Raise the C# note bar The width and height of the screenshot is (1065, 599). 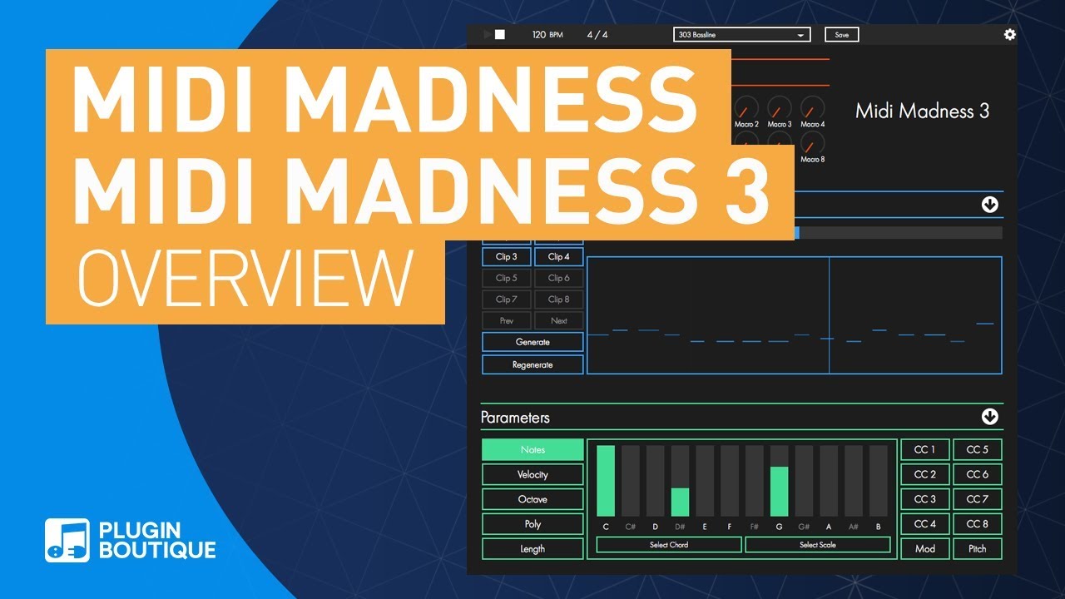pos(631,481)
